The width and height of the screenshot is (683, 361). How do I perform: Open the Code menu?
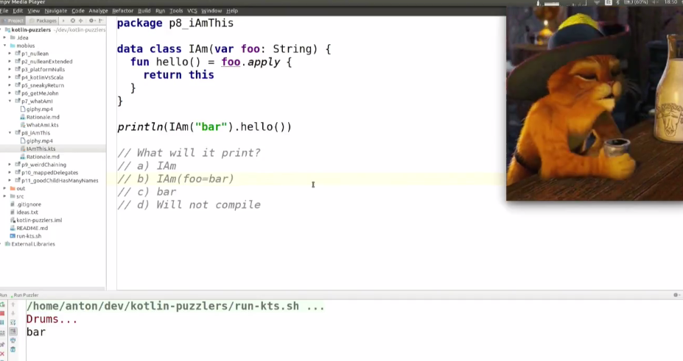tap(78, 11)
